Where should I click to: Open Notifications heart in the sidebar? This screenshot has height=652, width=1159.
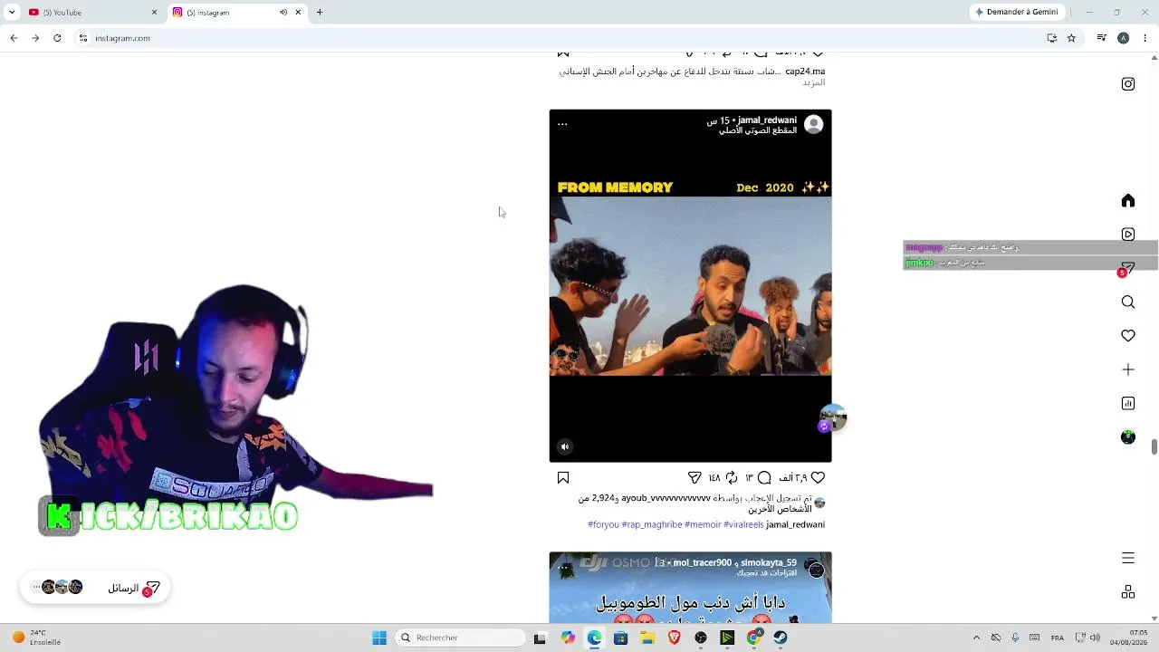click(1128, 336)
